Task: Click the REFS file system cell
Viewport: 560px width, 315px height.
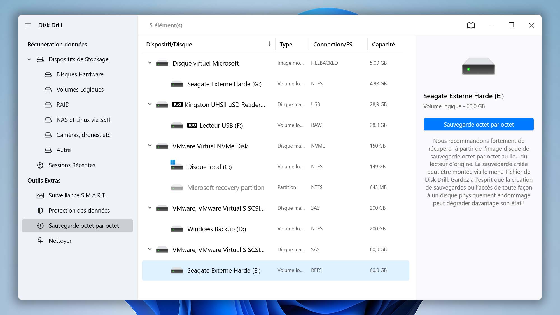Action: pyautogui.click(x=316, y=270)
